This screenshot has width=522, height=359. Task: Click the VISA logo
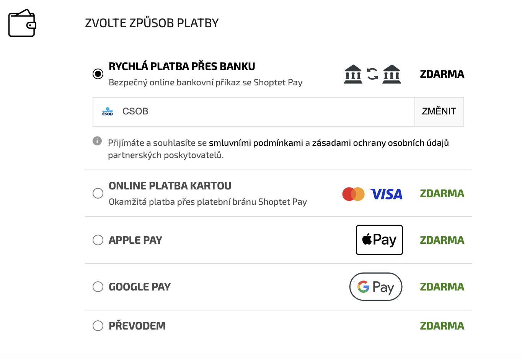386,194
